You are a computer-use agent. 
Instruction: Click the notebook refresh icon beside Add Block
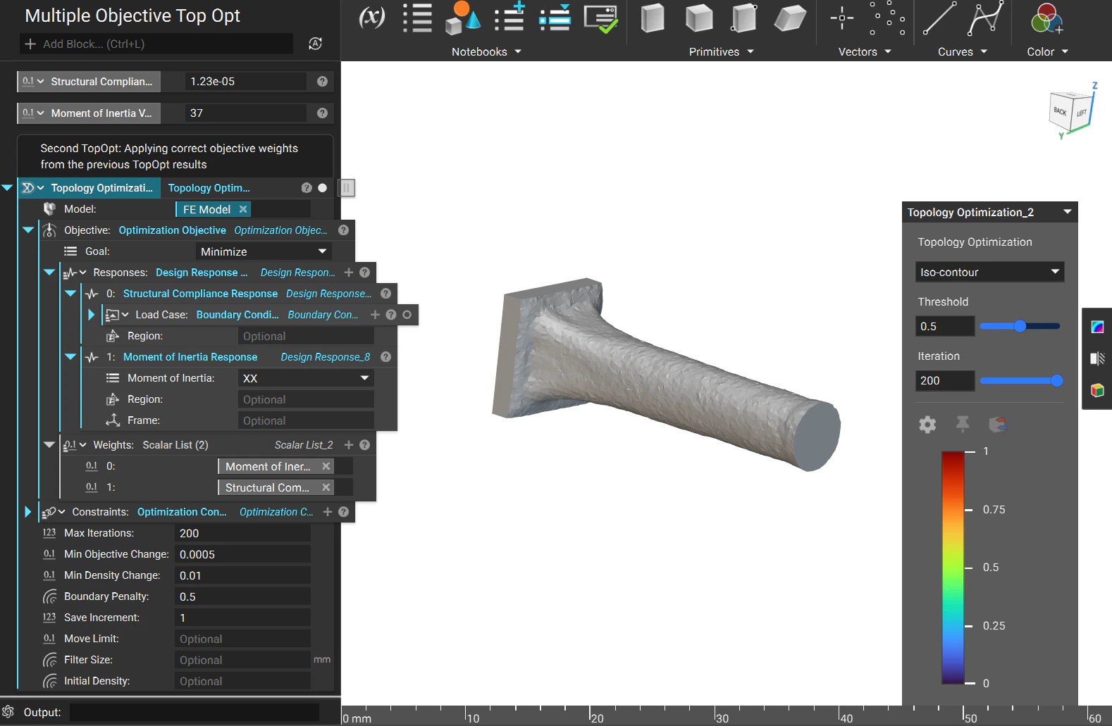click(316, 44)
